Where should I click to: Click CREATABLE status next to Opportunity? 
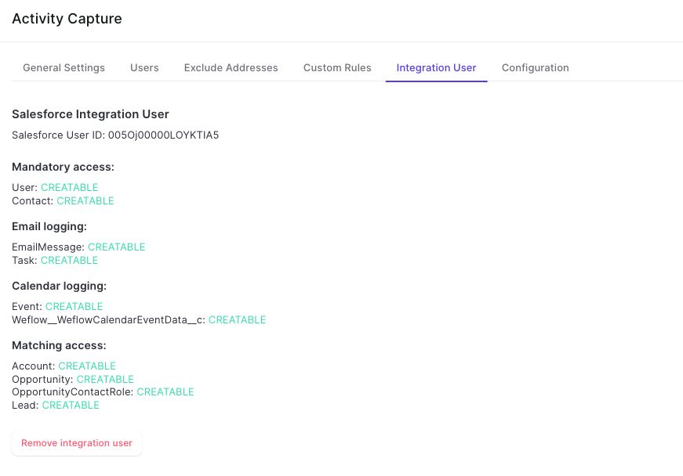click(x=105, y=380)
